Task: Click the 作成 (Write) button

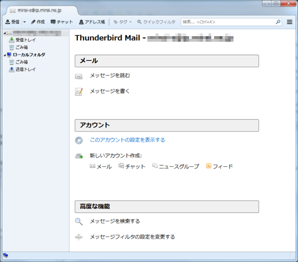Action: (38, 22)
